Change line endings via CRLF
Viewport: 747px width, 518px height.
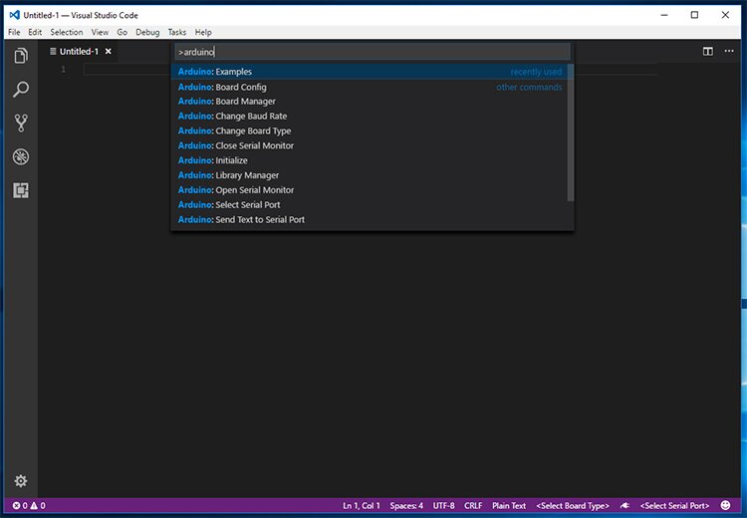[x=473, y=506]
